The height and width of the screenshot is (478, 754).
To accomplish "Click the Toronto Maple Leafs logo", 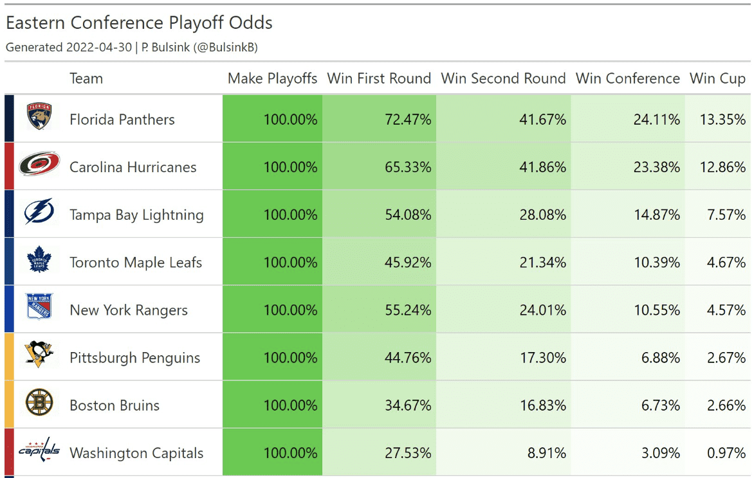I will coord(39,261).
